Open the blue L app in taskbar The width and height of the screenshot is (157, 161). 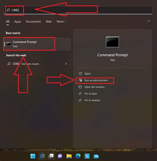click(x=87, y=156)
